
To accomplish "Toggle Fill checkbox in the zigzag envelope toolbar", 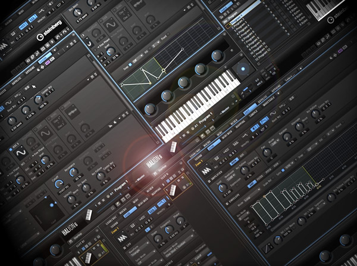I will [x=150, y=48].
